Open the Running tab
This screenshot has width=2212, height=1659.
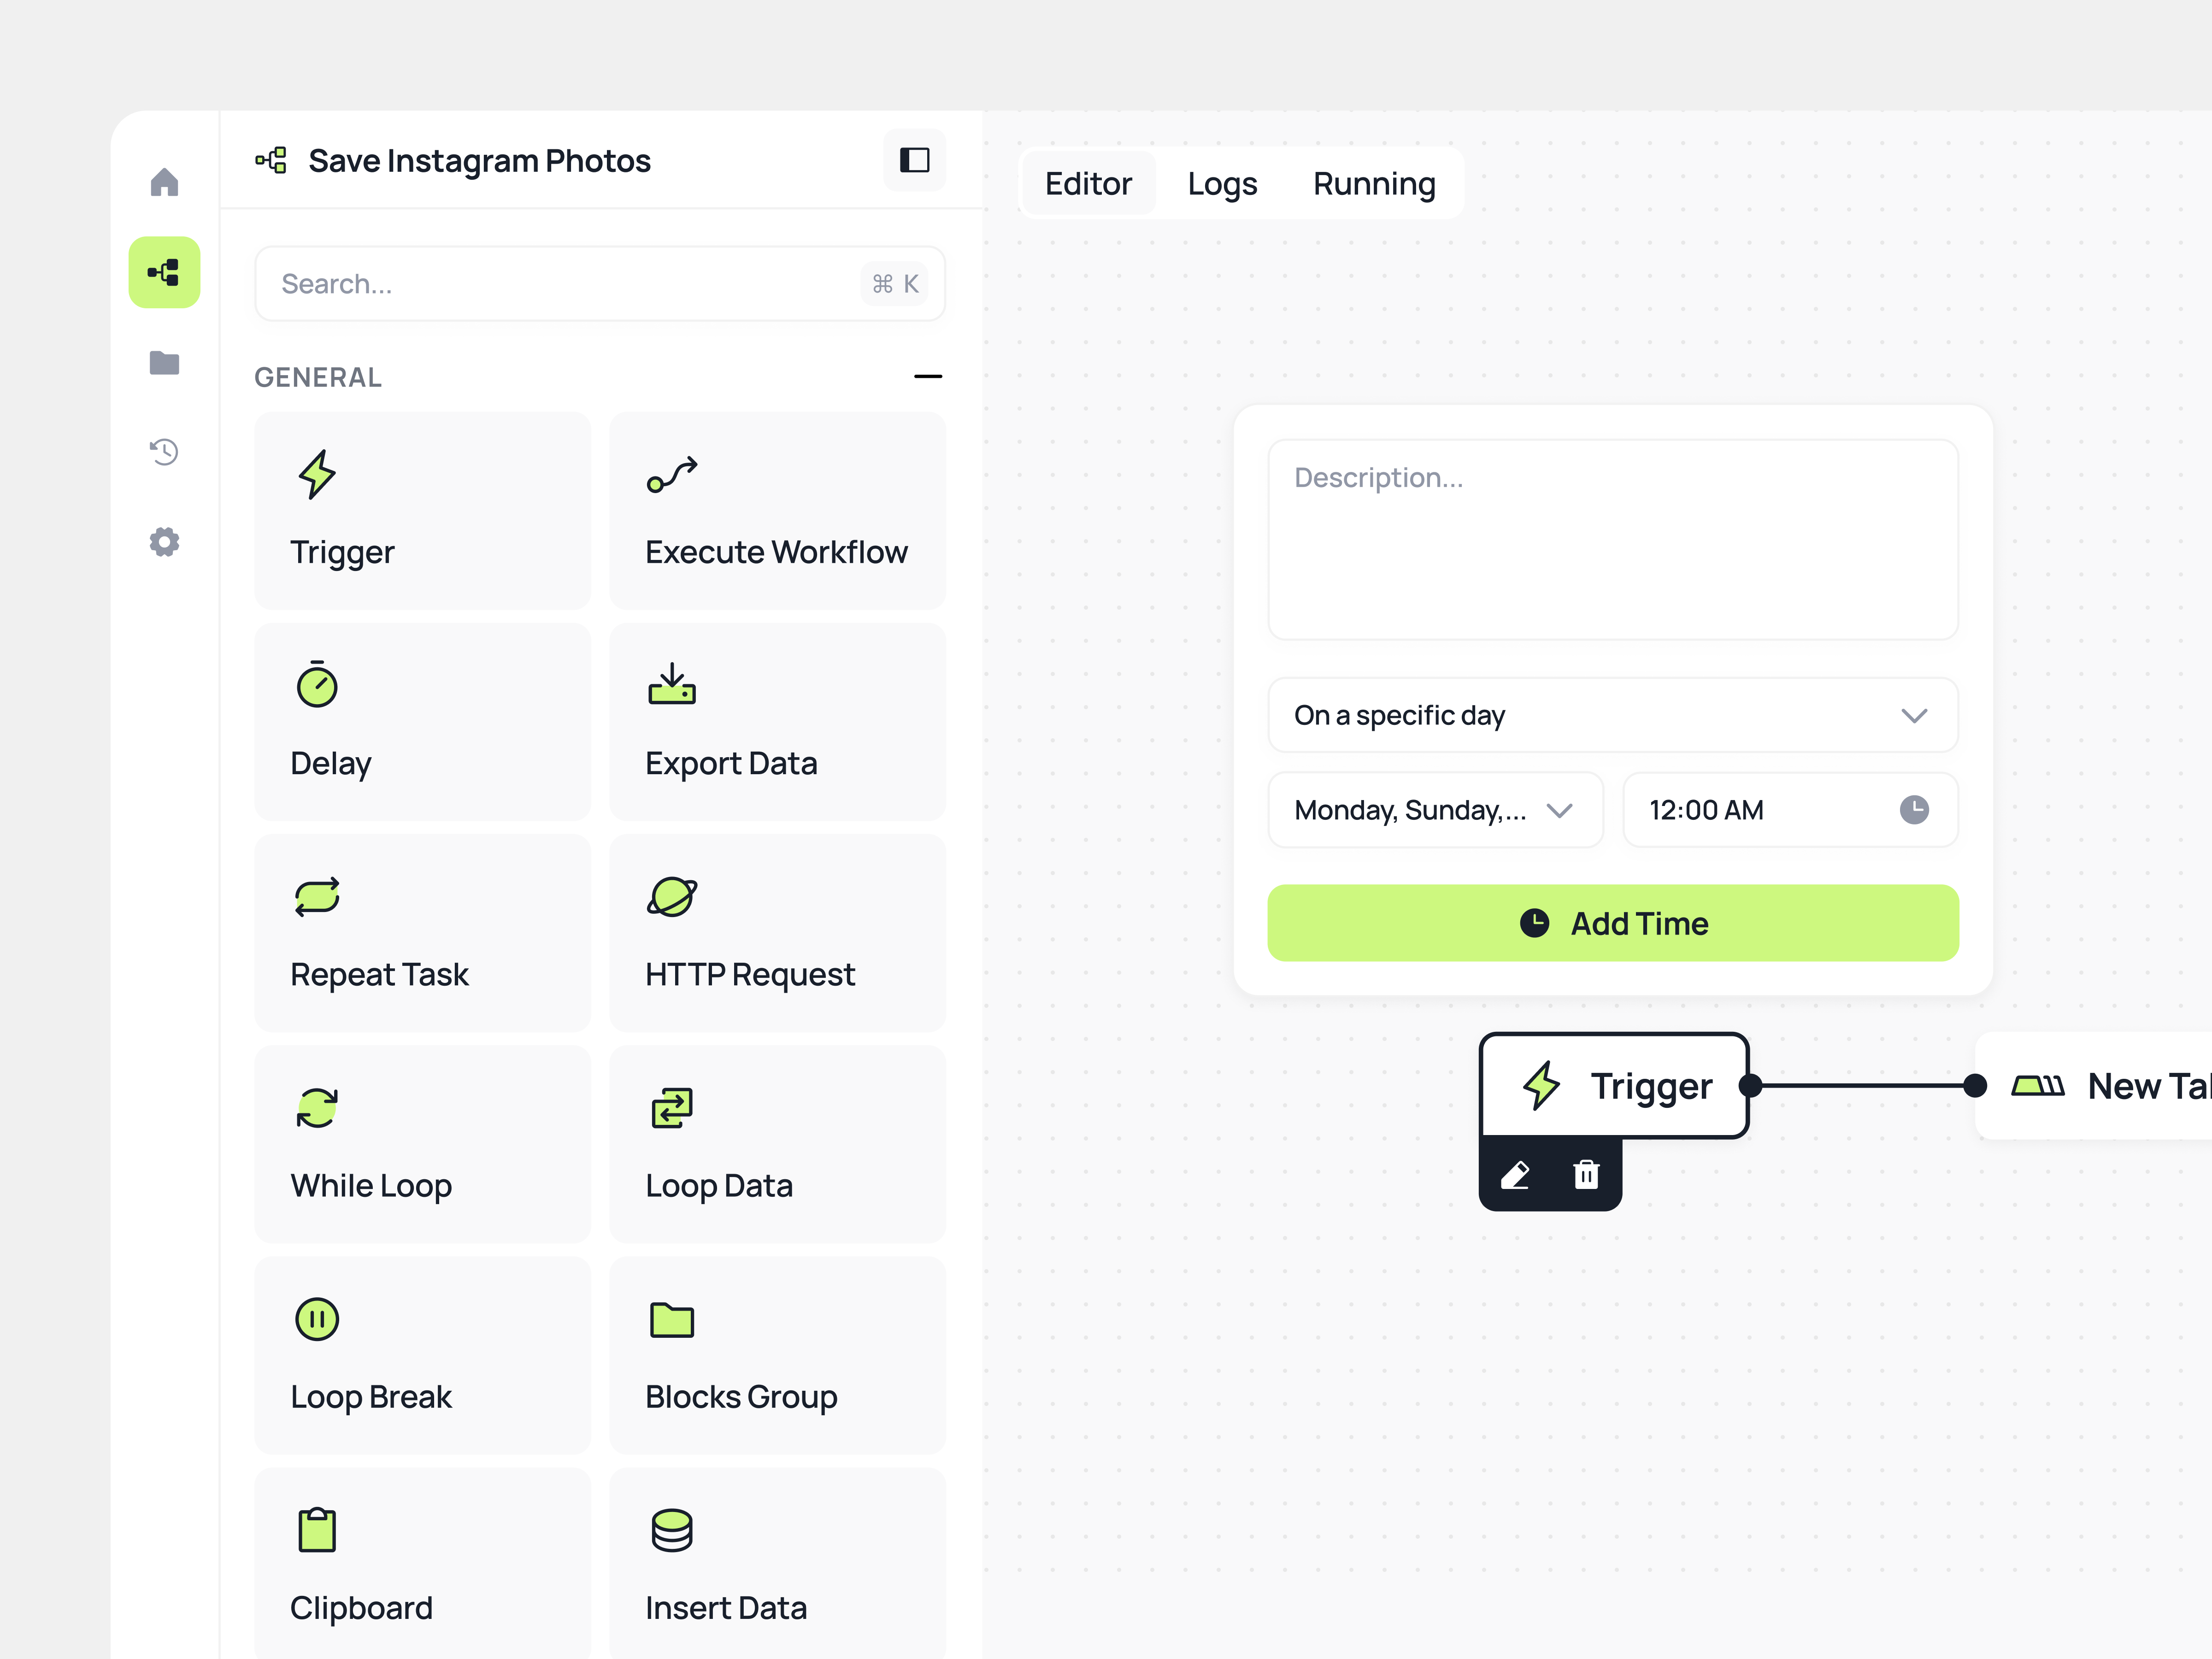point(1373,183)
